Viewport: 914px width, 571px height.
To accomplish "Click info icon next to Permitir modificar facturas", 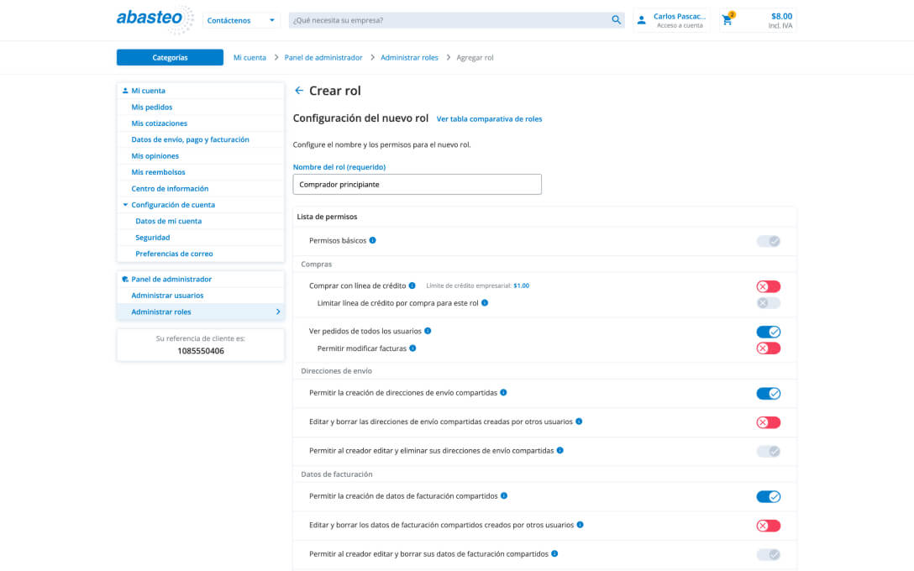I will [412, 348].
